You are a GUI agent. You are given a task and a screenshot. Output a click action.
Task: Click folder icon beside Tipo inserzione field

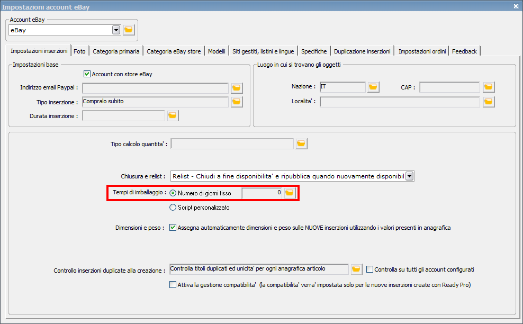click(237, 102)
